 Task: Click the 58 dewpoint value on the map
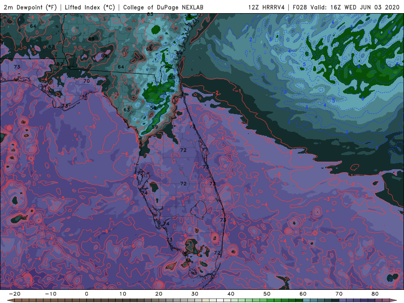coord(172,77)
